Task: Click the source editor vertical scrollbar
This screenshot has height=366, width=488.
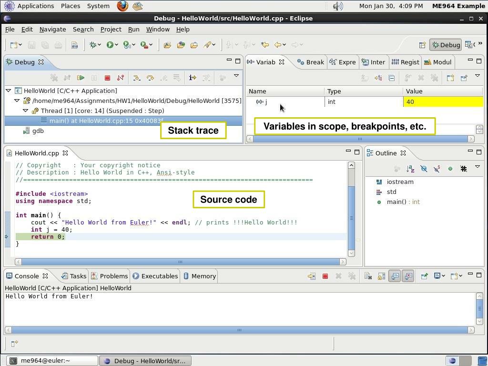Action: pos(351,209)
